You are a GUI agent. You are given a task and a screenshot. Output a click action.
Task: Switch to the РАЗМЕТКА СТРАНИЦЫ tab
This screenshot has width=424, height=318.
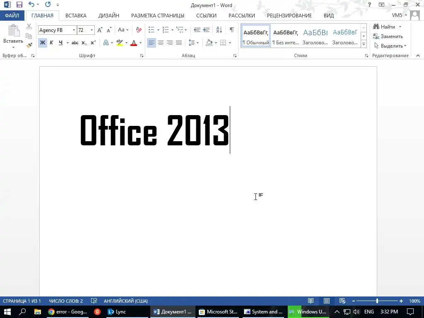click(x=158, y=16)
